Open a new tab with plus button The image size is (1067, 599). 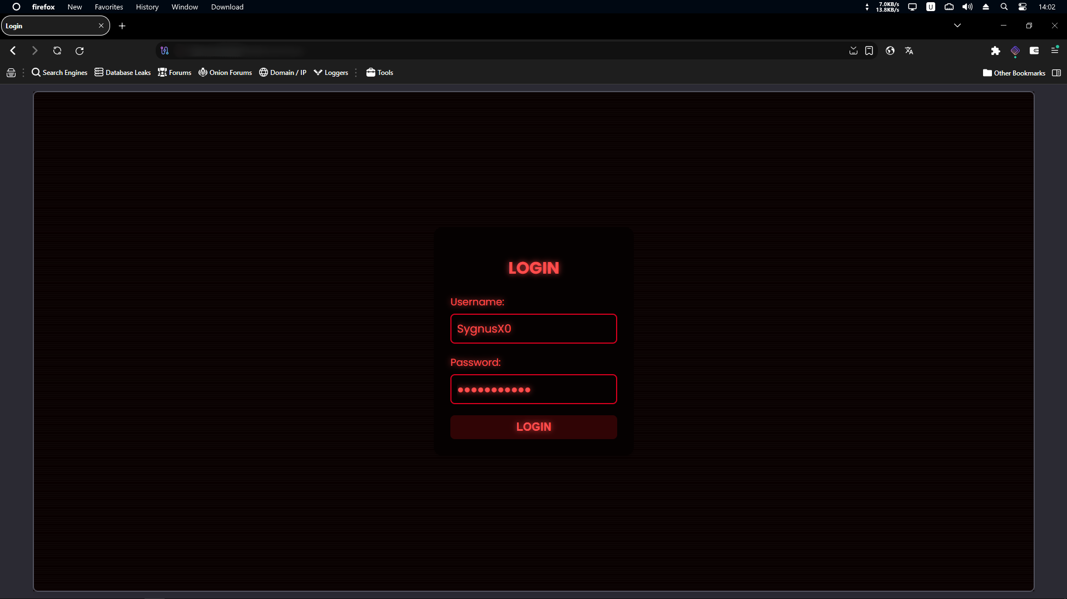[x=122, y=26]
